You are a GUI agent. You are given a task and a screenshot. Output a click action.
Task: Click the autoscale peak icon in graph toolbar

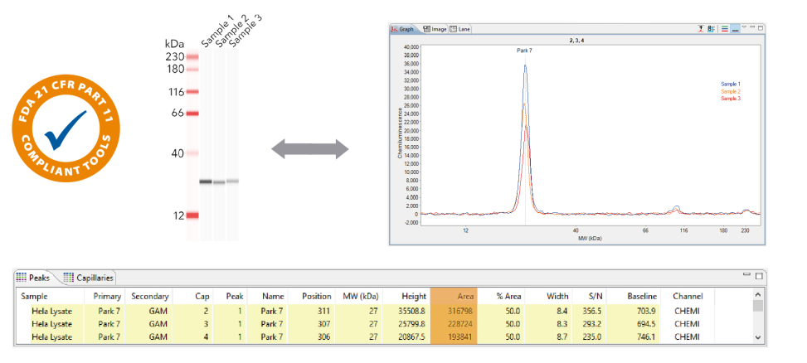[x=701, y=28]
